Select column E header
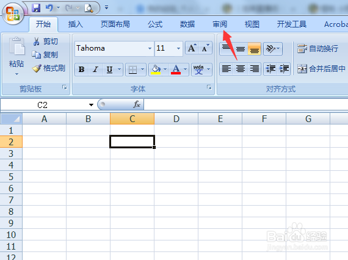Screen dimensions: 348x260 (x=220, y=118)
